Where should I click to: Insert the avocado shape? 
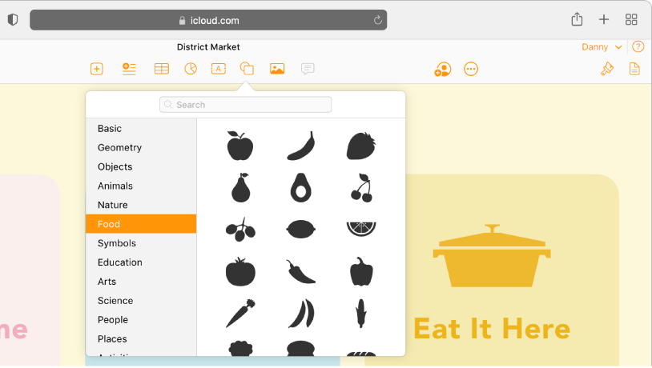click(x=300, y=188)
